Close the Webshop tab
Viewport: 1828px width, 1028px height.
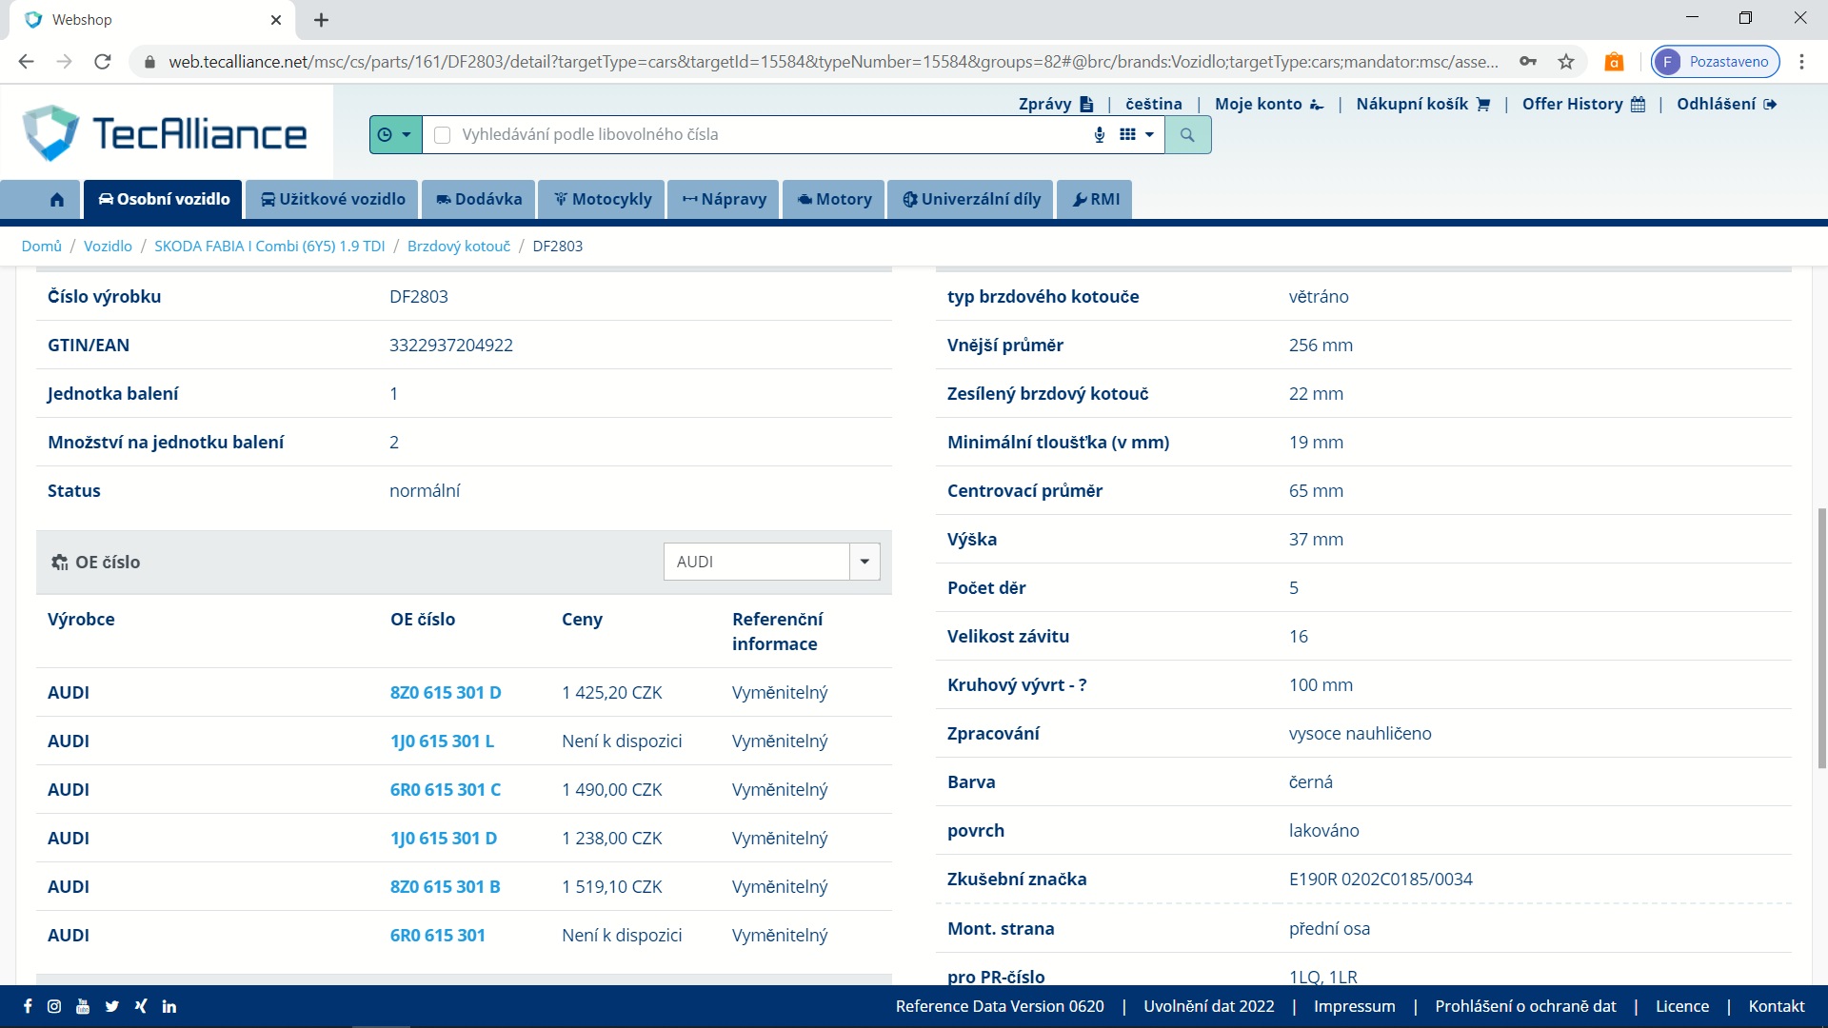tap(276, 20)
